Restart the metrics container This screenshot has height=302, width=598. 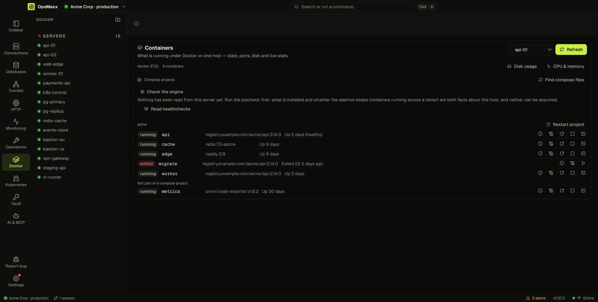pos(562,191)
